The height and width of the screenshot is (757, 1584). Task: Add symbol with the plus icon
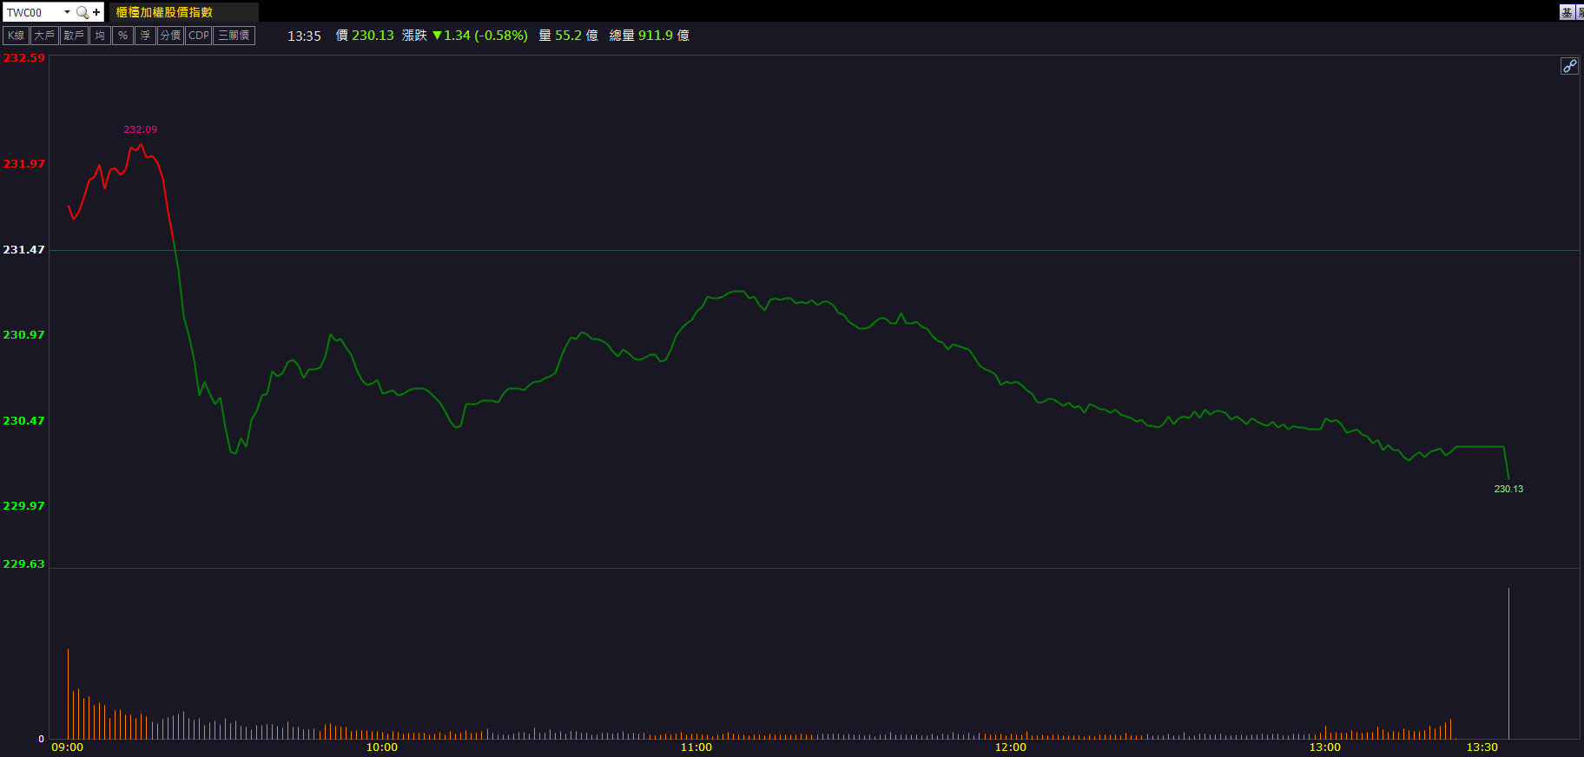pos(96,12)
